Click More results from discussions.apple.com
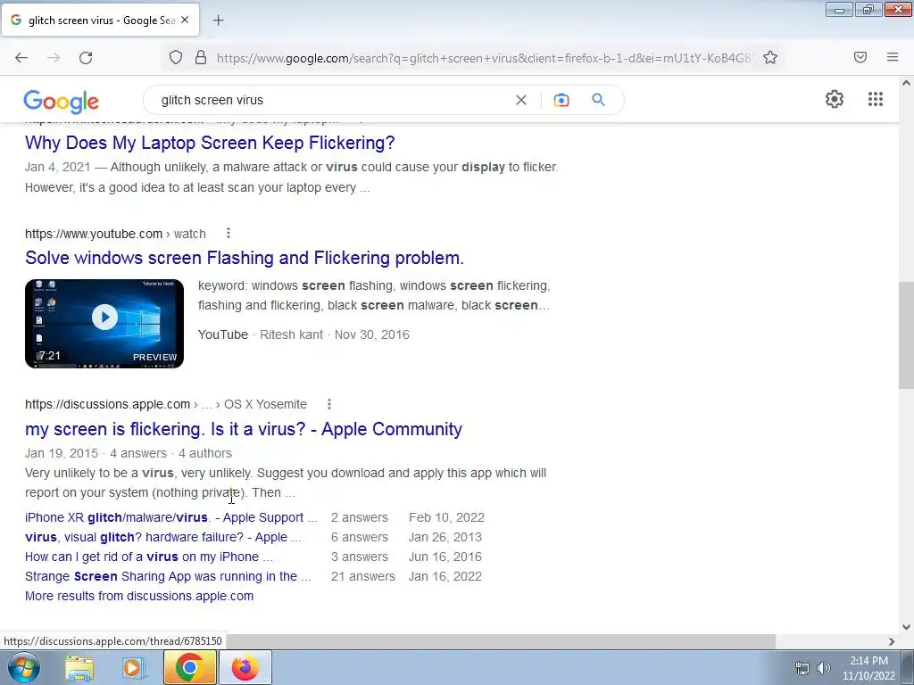Image resolution: width=914 pixels, height=685 pixels. [139, 596]
